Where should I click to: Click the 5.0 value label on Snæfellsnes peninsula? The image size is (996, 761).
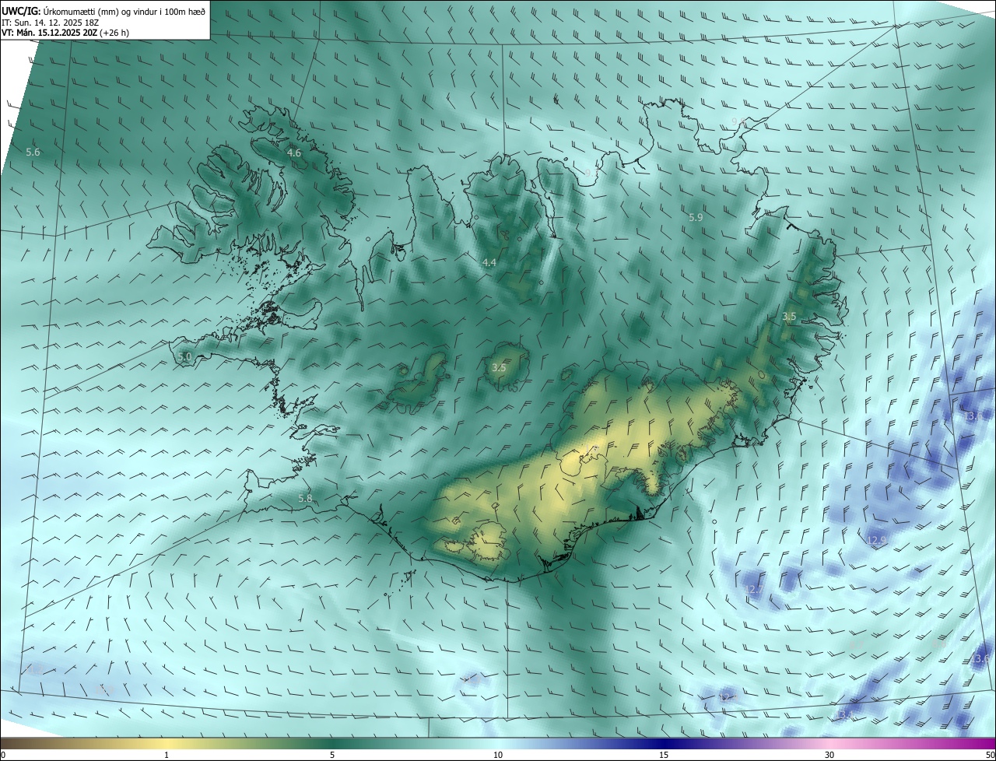(x=184, y=357)
